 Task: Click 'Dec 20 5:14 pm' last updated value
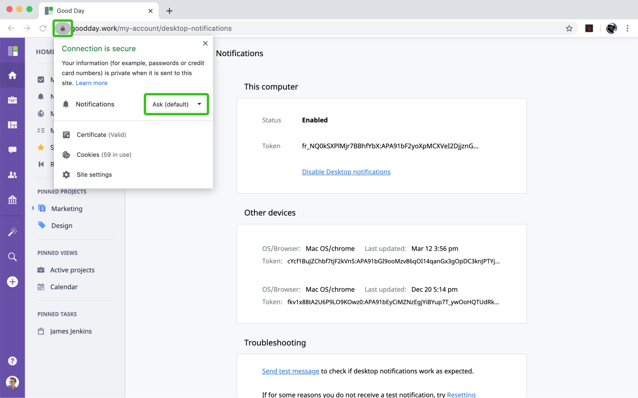point(434,290)
